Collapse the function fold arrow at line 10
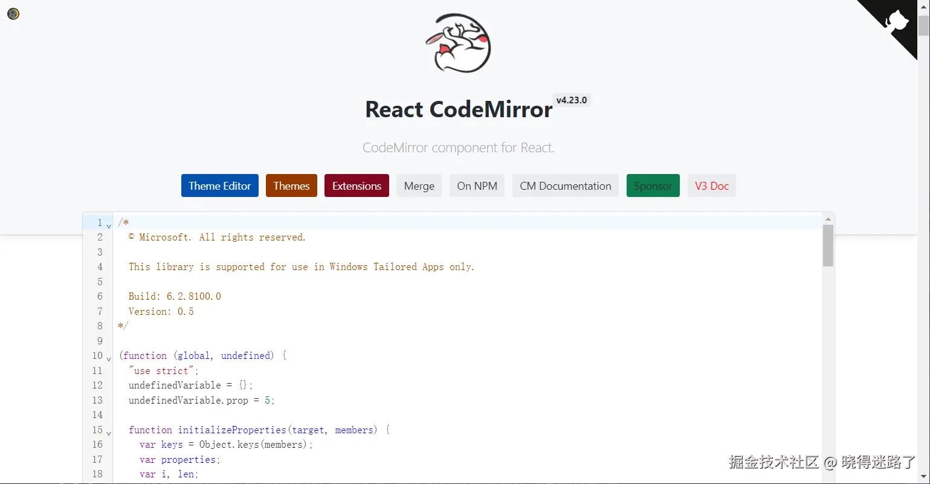 [109, 358]
